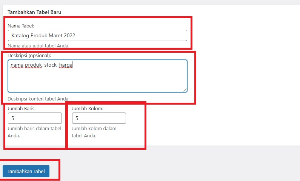Click the "Jumlah Kolom:" label
The height and width of the screenshot is (181, 300).
[x=87, y=108]
